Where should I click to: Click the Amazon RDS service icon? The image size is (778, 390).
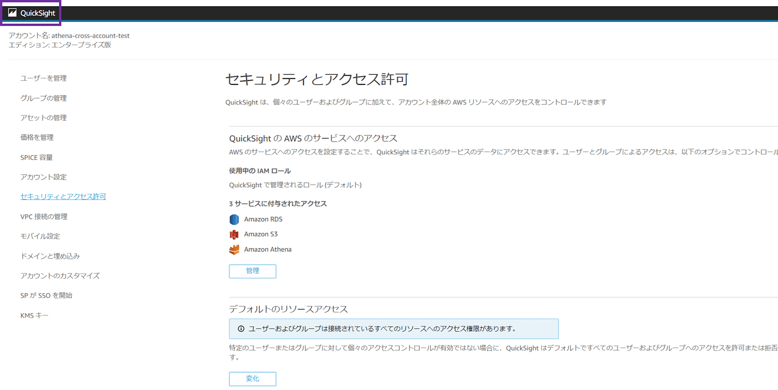tap(234, 219)
